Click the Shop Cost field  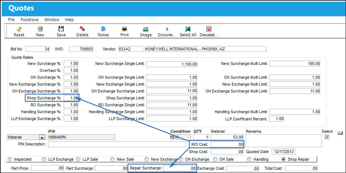tap(227, 152)
